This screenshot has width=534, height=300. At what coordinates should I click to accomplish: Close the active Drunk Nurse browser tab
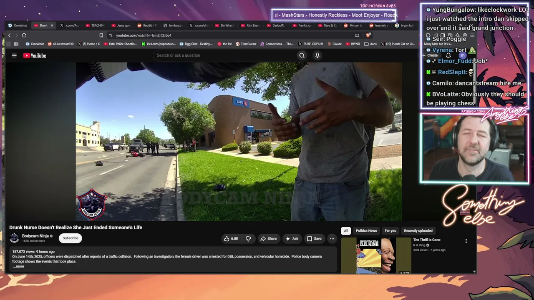click(x=52, y=25)
